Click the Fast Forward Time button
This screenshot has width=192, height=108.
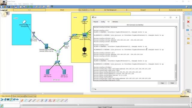31,96
